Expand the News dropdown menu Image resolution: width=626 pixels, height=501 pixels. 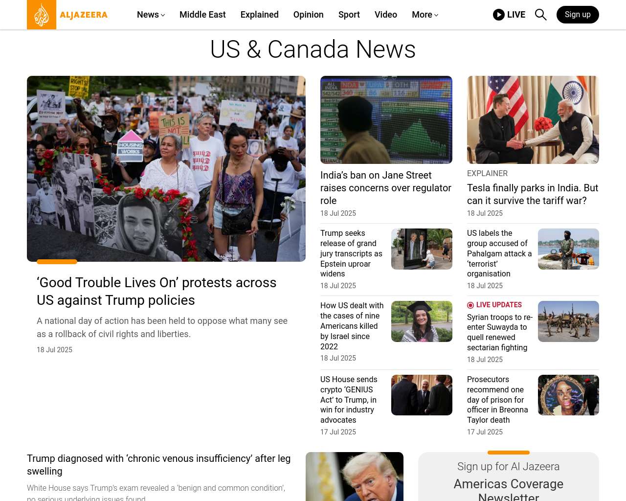click(x=151, y=15)
